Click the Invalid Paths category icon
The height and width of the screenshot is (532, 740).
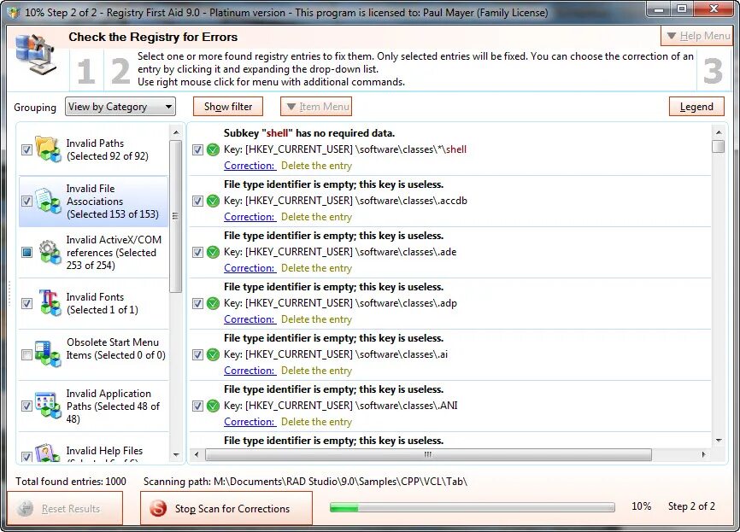pyautogui.click(x=49, y=149)
